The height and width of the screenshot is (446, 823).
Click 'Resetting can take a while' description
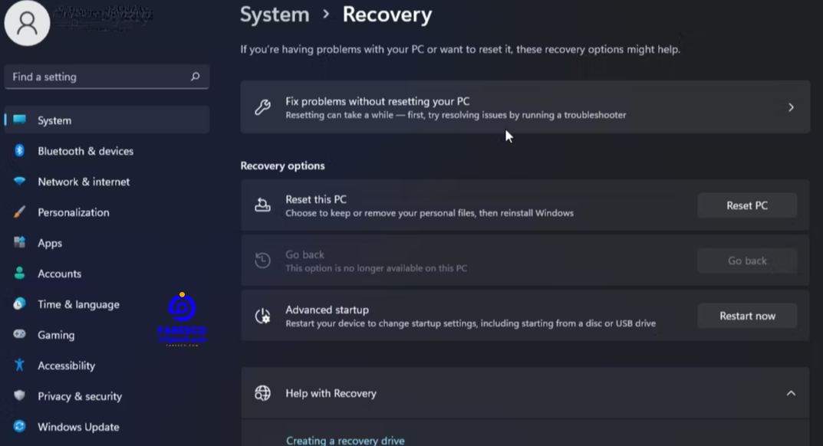(456, 115)
